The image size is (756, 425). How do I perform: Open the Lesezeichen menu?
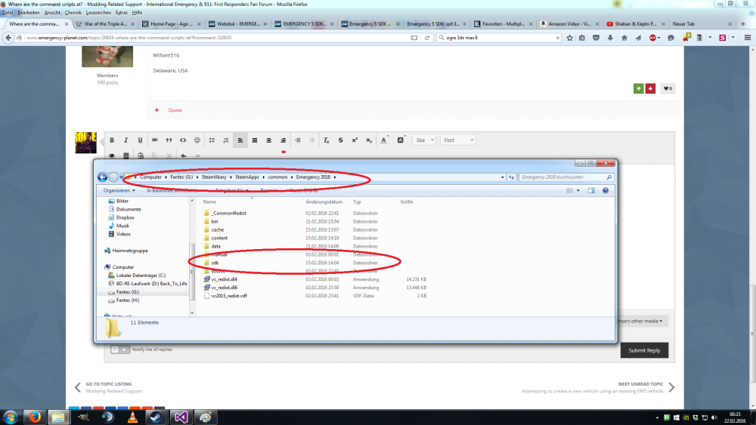(x=98, y=13)
